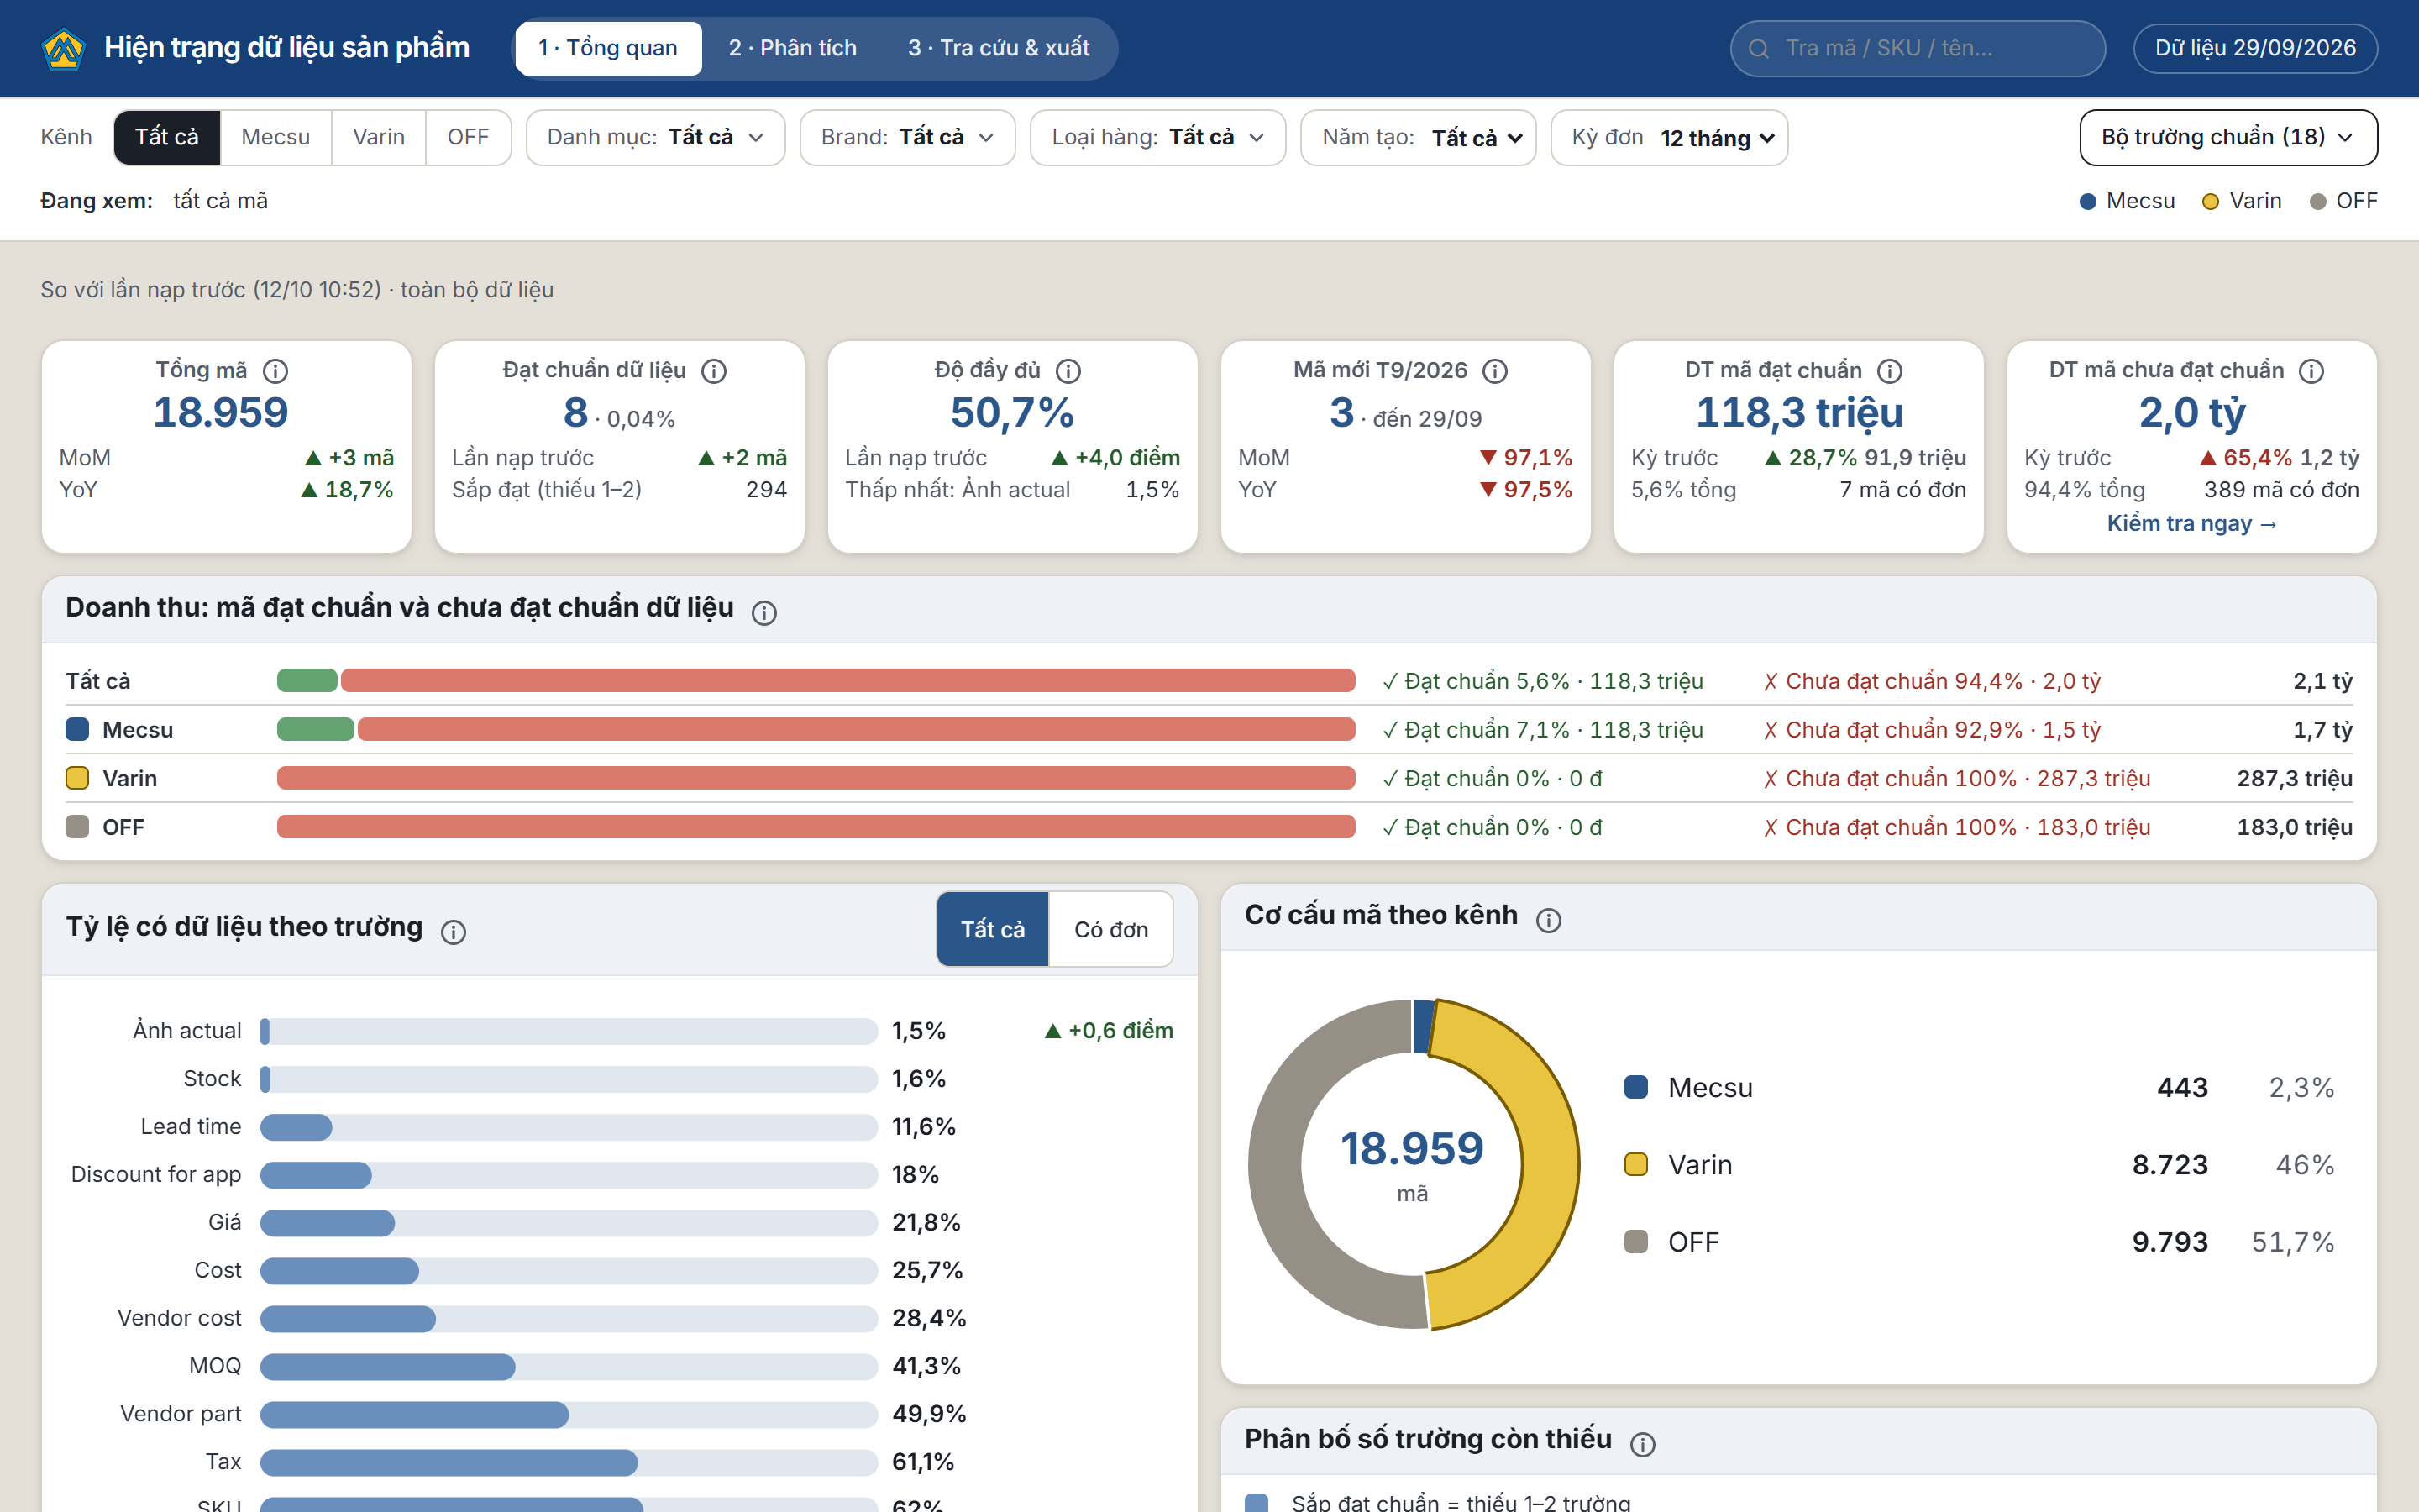Viewport: 2419px width, 1512px height.
Task: Open info icon for Tổng mã
Action: click(275, 371)
